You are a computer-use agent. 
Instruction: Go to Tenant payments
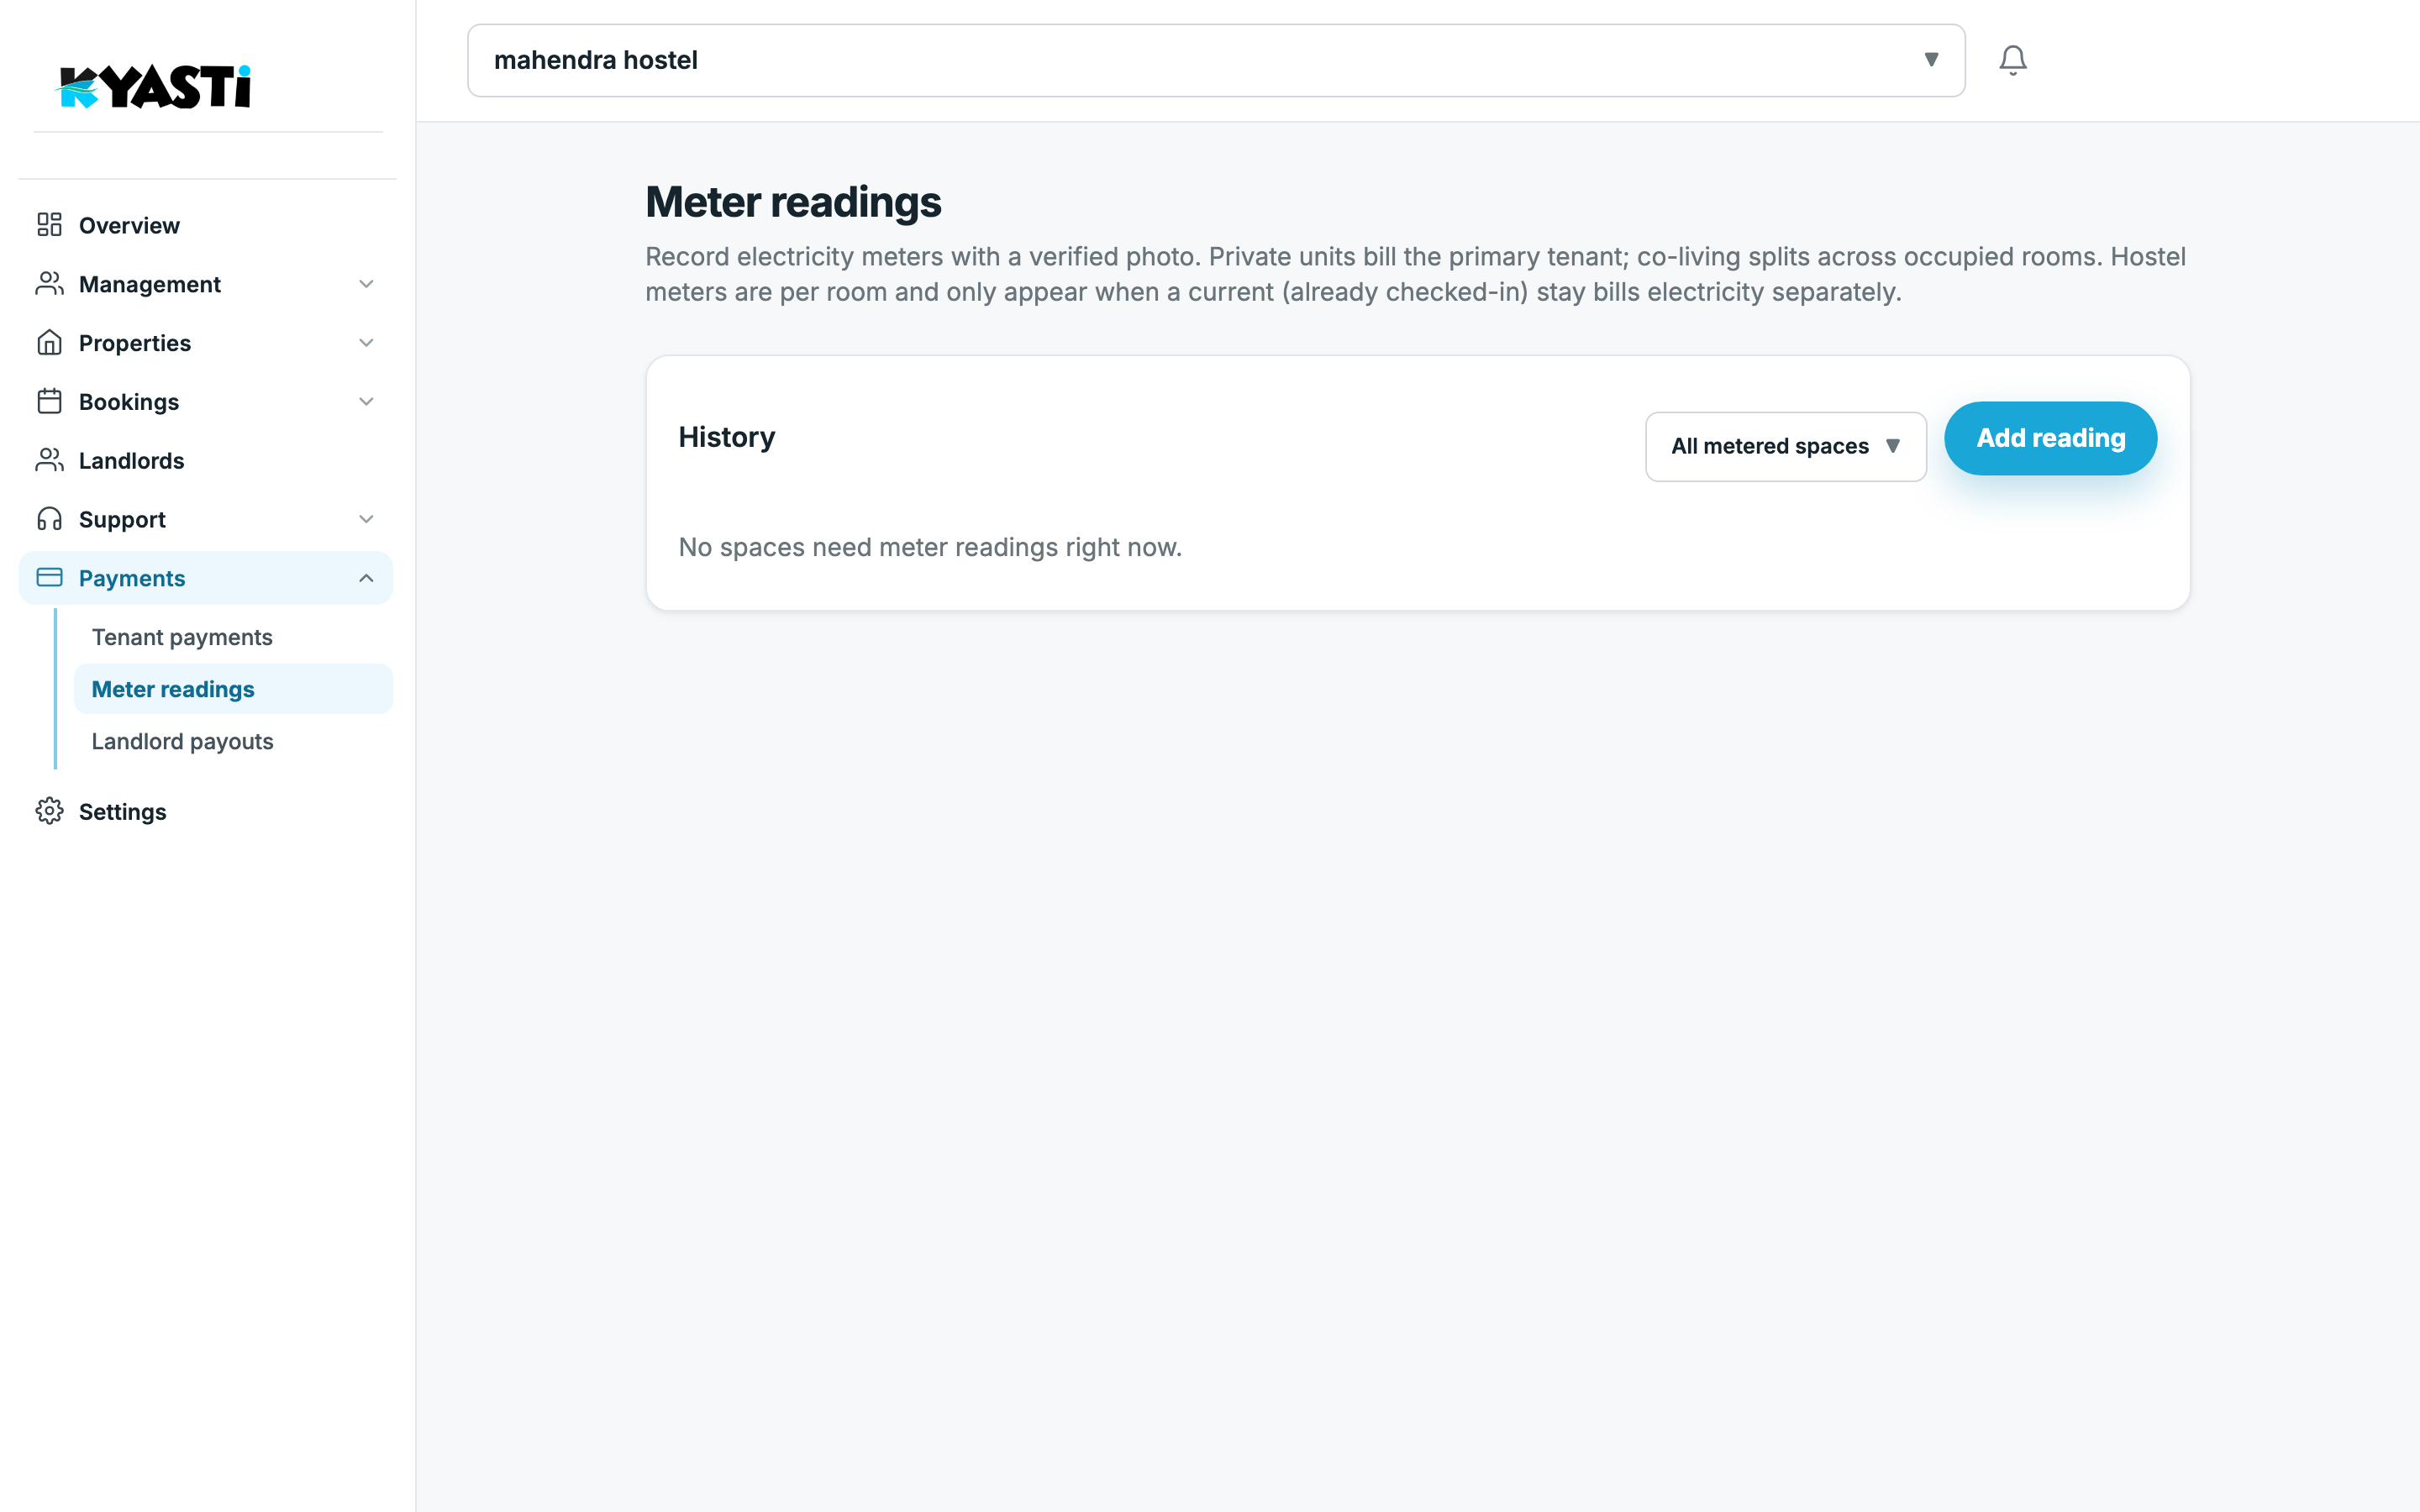182,637
